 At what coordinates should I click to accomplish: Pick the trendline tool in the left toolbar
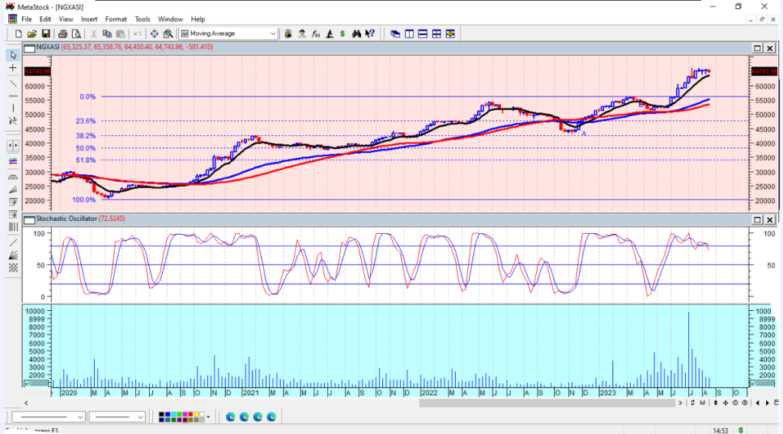pos(13,82)
